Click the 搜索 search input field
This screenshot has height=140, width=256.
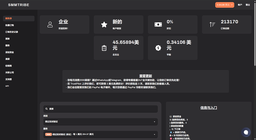(x=100, y=109)
